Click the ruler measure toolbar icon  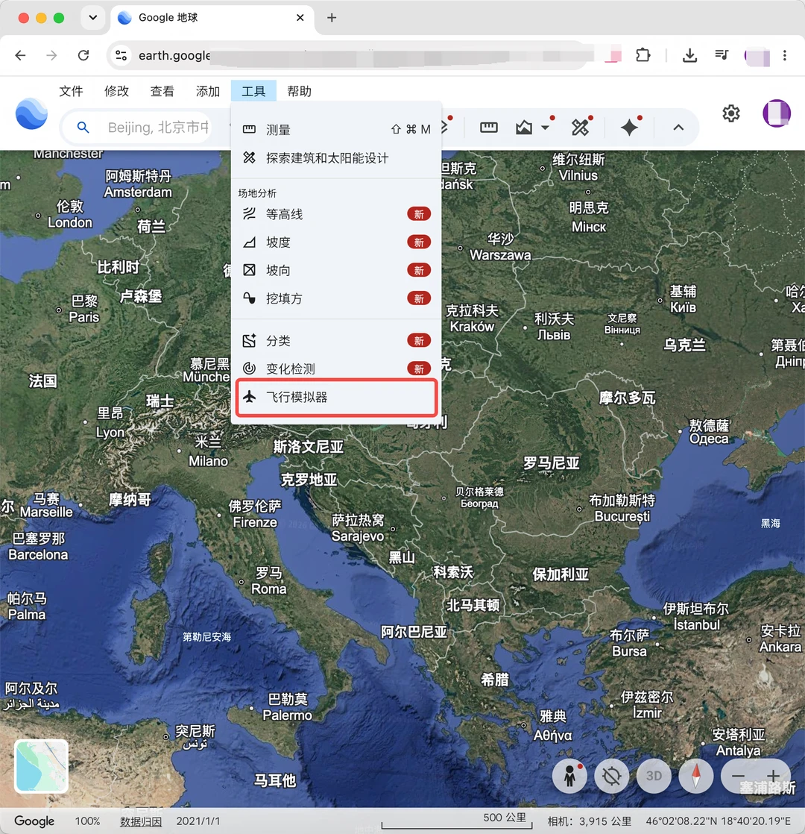[488, 127]
